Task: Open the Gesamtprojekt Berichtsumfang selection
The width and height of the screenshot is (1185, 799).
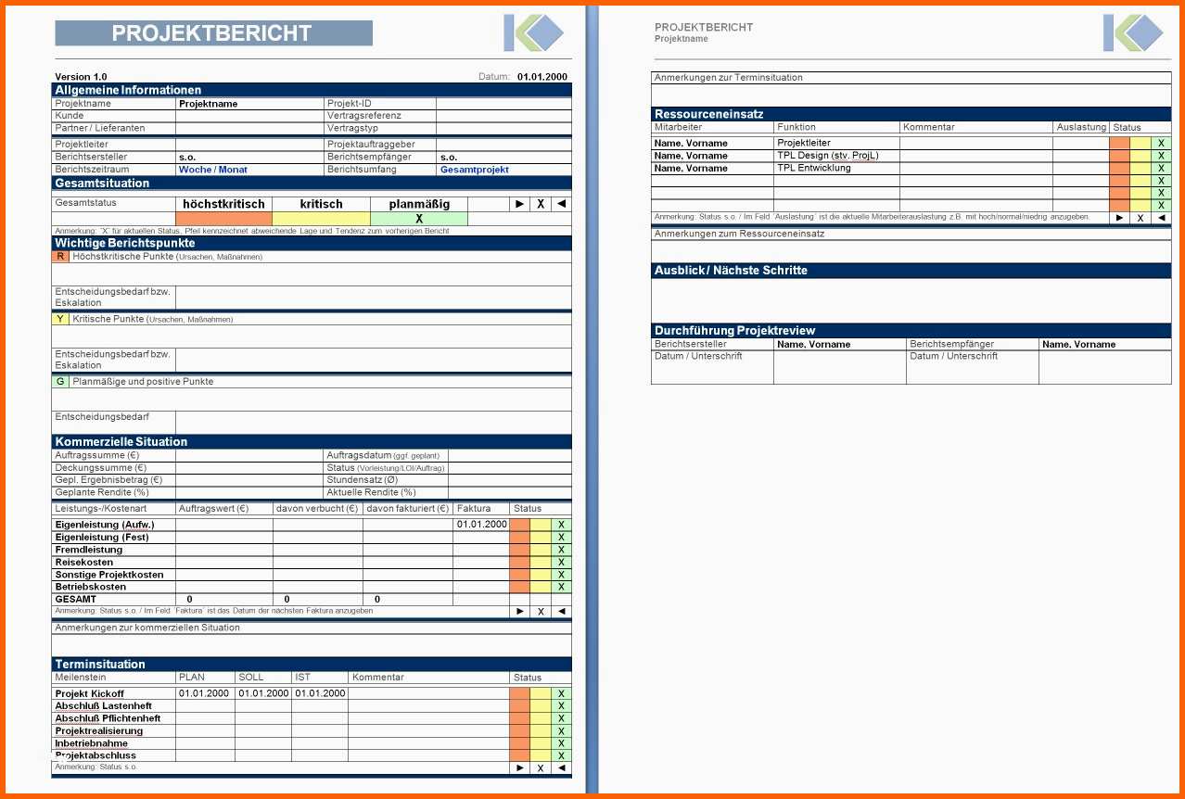Action: click(x=475, y=170)
